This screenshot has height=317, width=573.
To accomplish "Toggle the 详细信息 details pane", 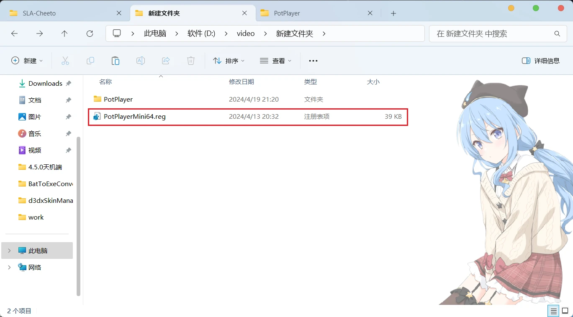I will click(x=541, y=61).
